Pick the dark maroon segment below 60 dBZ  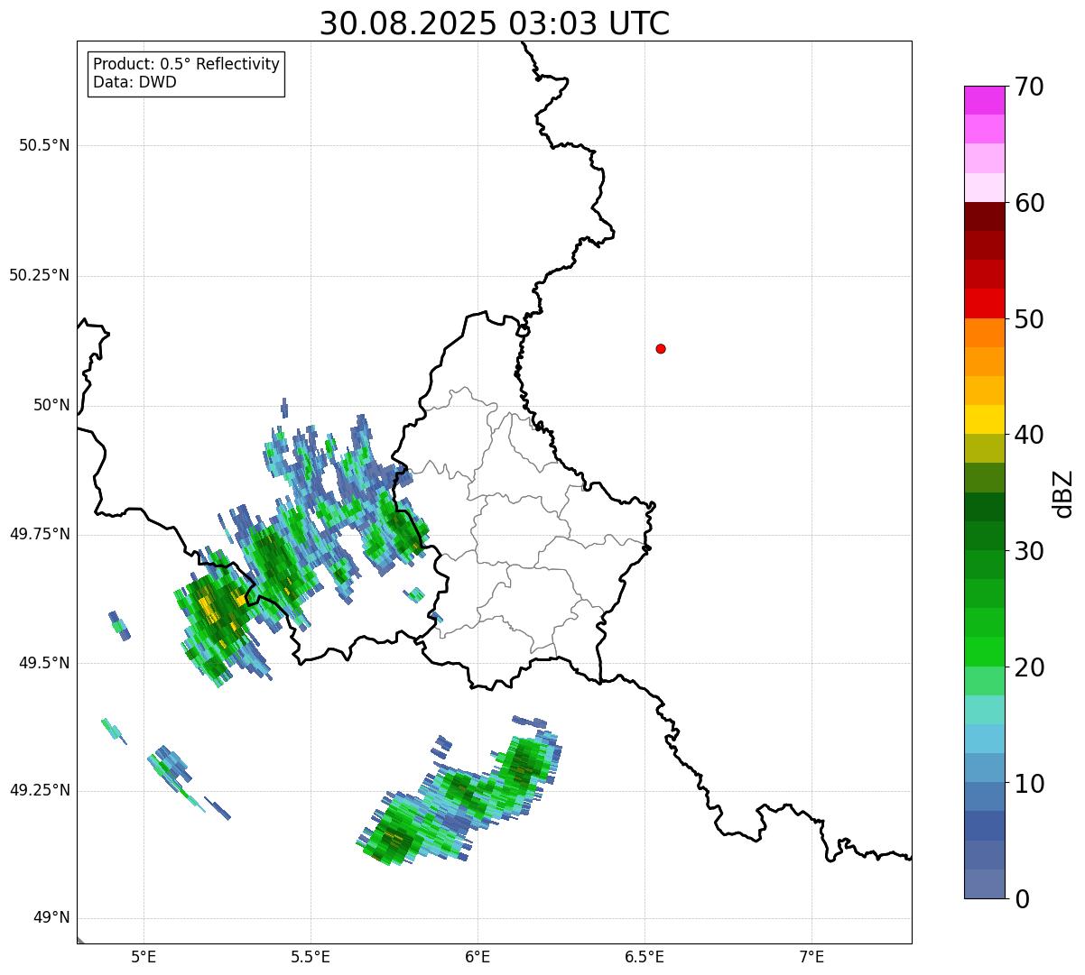[x=984, y=216]
